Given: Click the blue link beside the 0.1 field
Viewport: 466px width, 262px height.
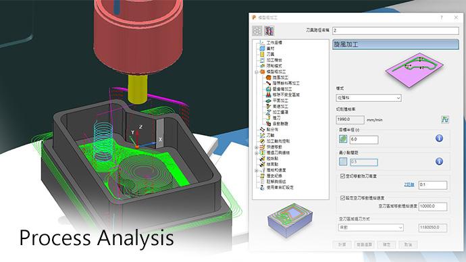Looking at the screenshot, I should tap(409, 184).
